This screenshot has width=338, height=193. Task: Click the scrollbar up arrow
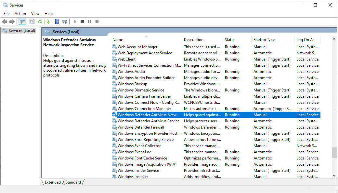point(334,39)
